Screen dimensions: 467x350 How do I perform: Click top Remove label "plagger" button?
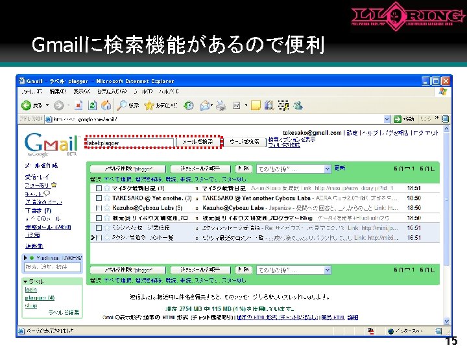[128, 169]
